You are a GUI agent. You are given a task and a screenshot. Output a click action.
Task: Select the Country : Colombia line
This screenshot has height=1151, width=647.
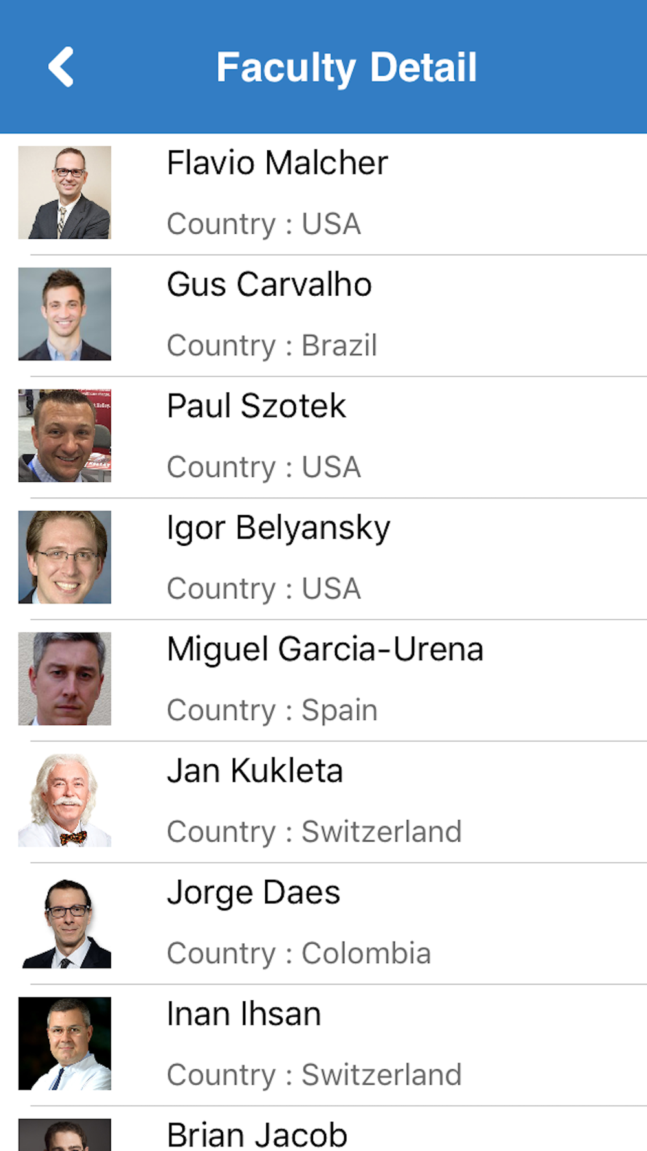299,954
